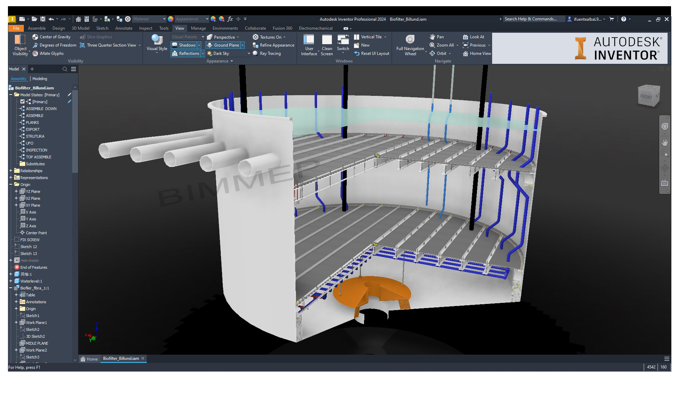Screen dimensions: 680x394
Task: Click the Search Help & Commands field
Action: click(532, 19)
